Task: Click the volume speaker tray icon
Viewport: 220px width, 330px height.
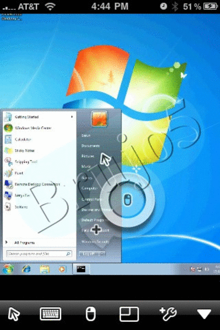Action: 207,269
